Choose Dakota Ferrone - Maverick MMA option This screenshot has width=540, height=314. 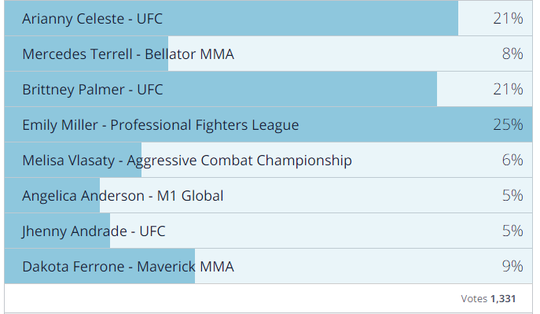(x=268, y=266)
